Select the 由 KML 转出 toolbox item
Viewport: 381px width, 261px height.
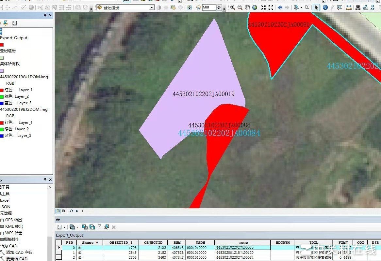pos(11,226)
